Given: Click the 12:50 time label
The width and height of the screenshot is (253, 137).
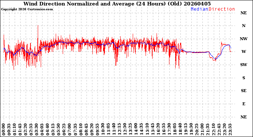Looking at the screenshot, I should point(125,129).
